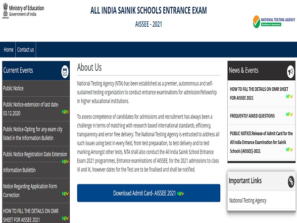Open the Information Bulletin link
The width and height of the screenshot is (297, 223).
click(19, 170)
